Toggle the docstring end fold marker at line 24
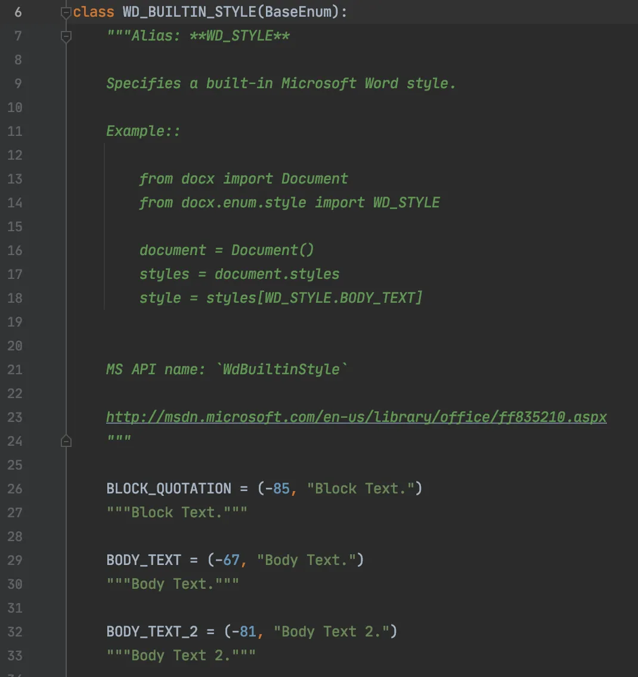The image size is (638, 677). [66, 441]
